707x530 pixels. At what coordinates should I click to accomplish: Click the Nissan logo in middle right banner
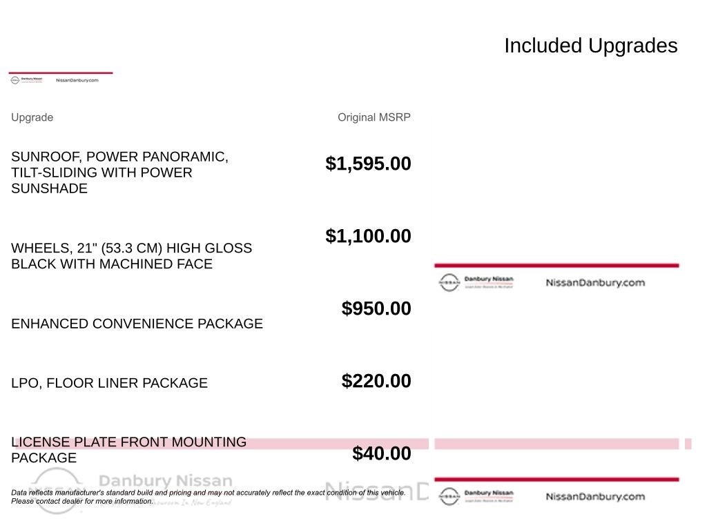pos(449,282)
